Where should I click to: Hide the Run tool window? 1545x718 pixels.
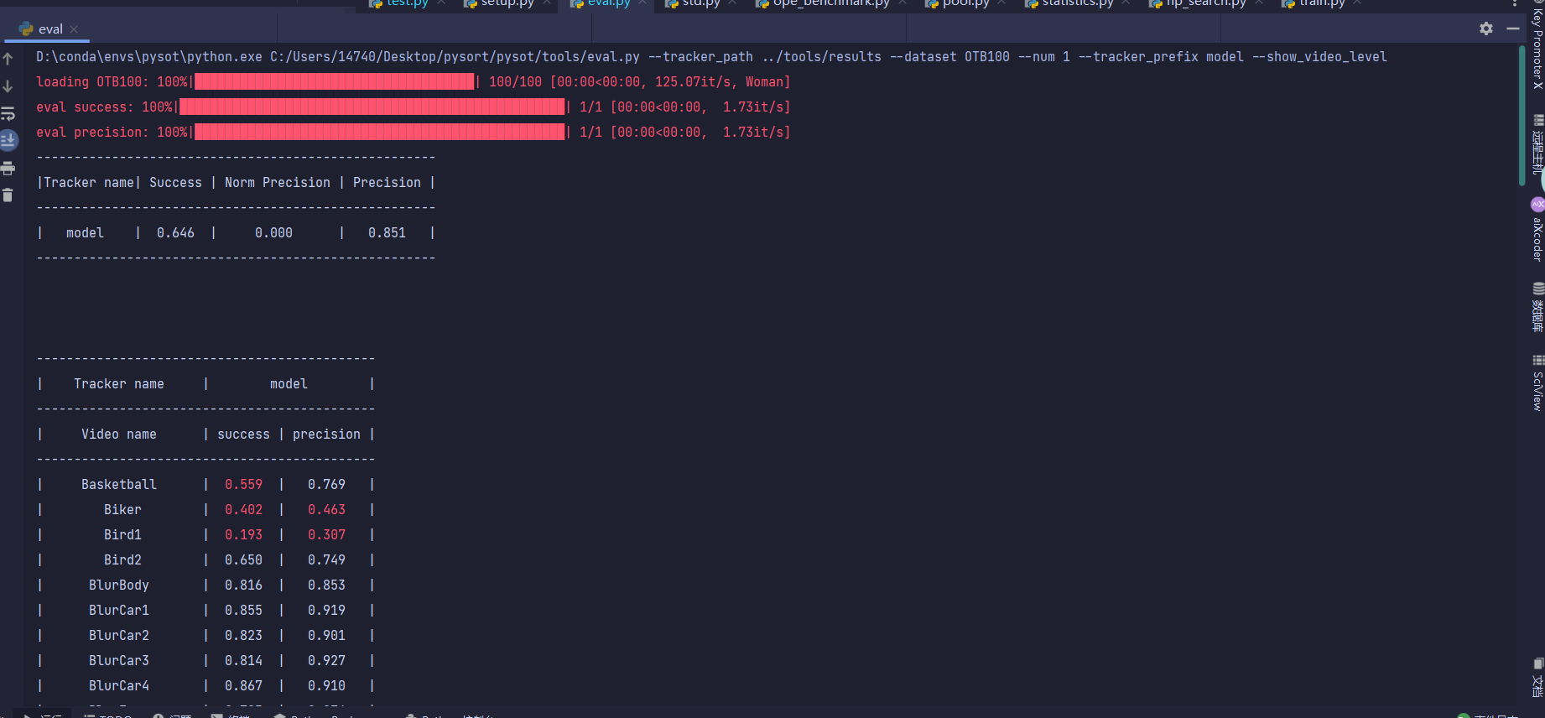[x=1513, y=29]
